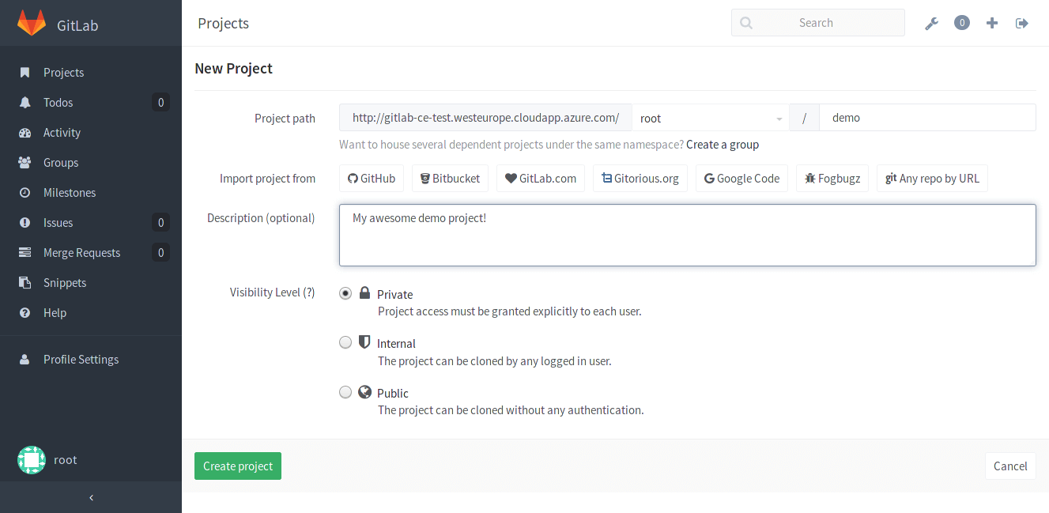Image resolution: width=1049 pixels, height=513 pixels.
Task: Select the Internal visibility level
Action: pyautogui.click(x=345, y=341)
